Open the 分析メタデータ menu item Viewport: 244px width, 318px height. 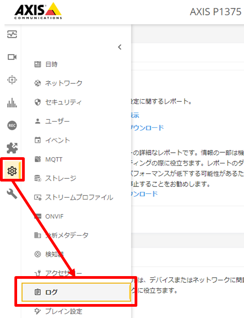(76, 235)
